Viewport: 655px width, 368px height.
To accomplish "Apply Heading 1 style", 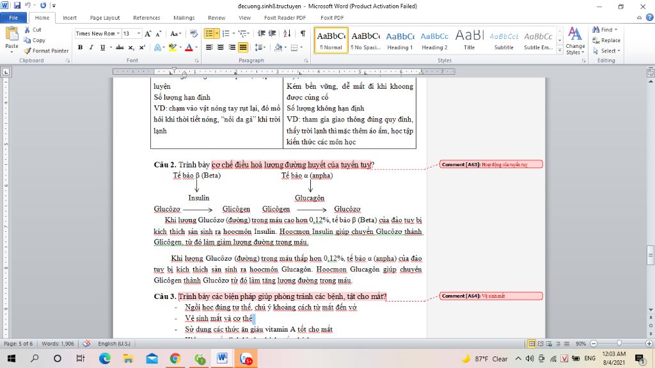I will click(400, 40).
